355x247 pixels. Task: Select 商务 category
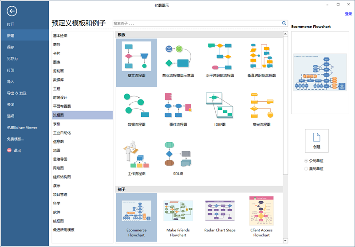57,44
